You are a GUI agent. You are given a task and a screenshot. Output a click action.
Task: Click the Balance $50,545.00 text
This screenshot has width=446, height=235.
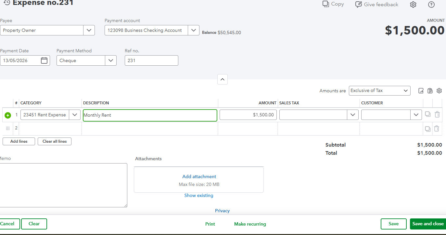[222, 33]
